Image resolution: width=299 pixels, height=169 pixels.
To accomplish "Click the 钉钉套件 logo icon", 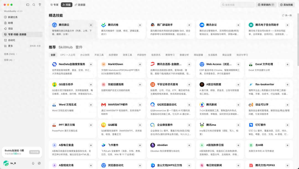I will 251,125.
